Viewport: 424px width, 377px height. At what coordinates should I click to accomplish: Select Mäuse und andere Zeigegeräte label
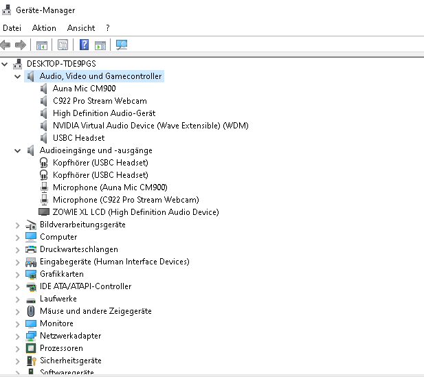(x=96, y=311)
